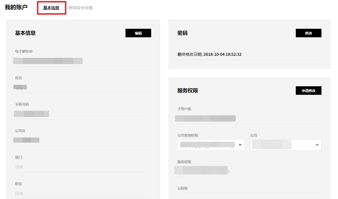
Task: Click the 没有 value under 职位
Action: click(x=19, y=193)
